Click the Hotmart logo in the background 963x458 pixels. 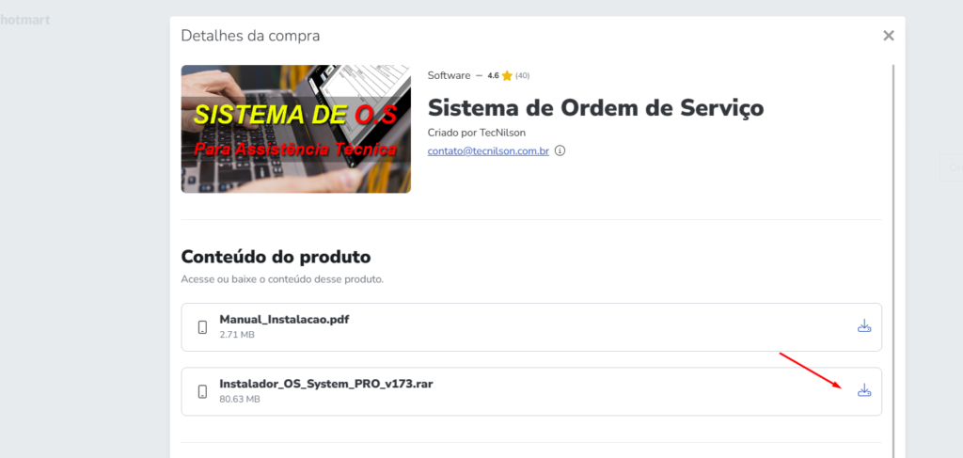coord(24,20)
